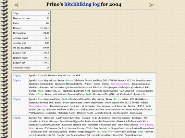Open the 'hitchhiking log' link in the title
Viewport: 185px width, 138px height.
point(82,4)
